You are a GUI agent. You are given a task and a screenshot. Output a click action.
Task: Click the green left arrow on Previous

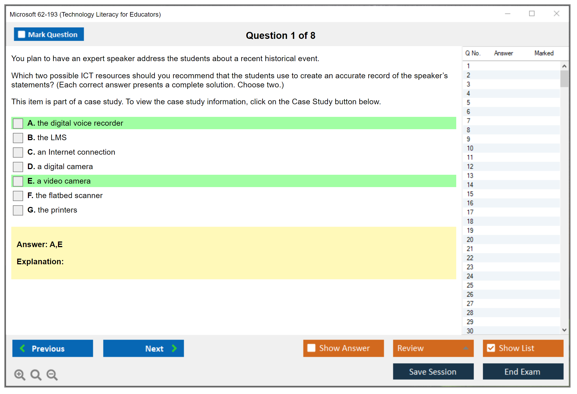point(23,348)
